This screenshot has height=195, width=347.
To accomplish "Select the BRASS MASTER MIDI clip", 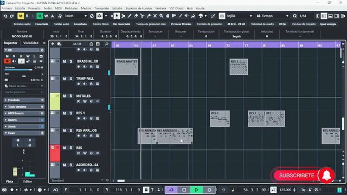I will coord(126,67).
